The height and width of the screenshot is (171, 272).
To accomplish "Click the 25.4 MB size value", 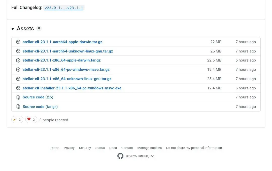I will pos(214,79).
